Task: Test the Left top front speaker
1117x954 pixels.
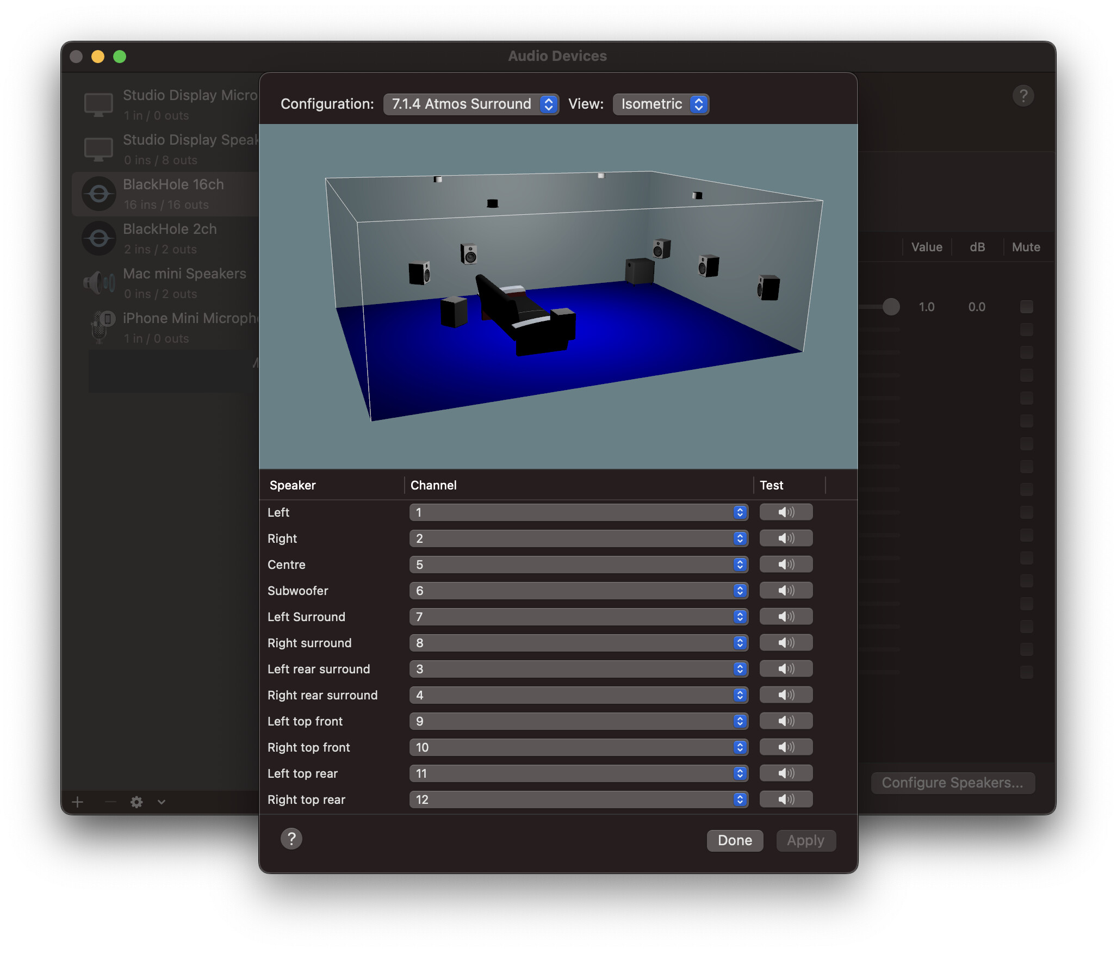Action: [x=785, y=721]
